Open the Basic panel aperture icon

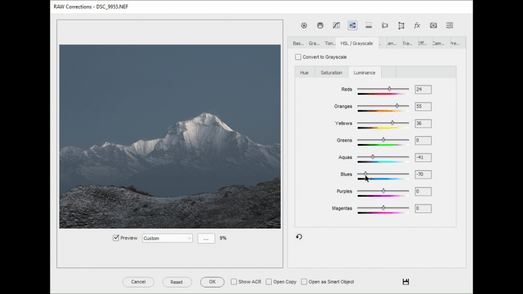coord(304,25)
